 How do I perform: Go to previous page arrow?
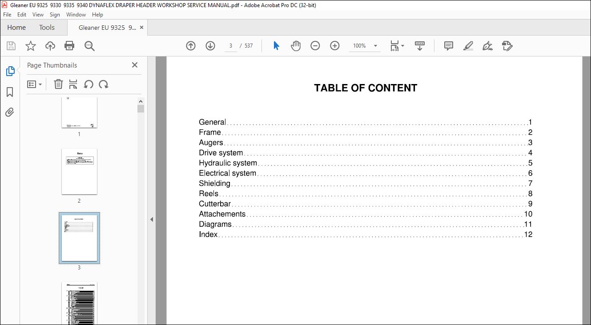click(191, 46)
